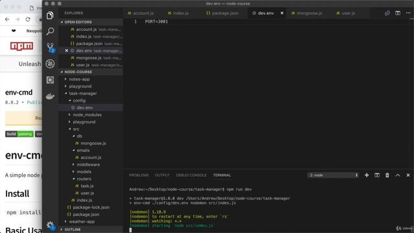Open the Debug view in activity bar

pyautogui.click(x=50, y=63)
